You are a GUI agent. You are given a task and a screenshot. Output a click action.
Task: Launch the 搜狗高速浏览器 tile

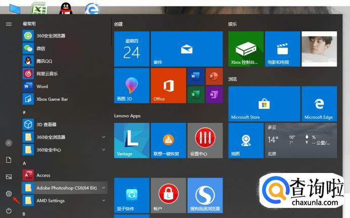pos(205,195)
